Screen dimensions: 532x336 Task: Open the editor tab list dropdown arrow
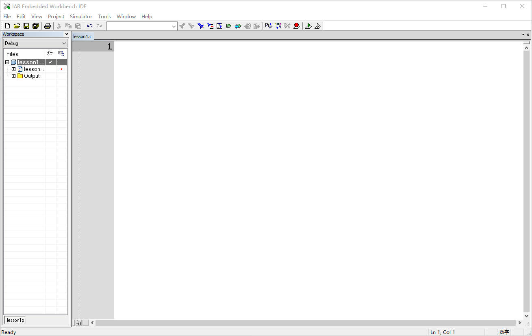pos(523,35)
